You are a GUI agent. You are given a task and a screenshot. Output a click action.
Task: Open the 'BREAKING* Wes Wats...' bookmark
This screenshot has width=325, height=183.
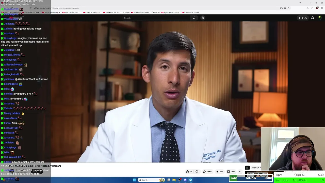[112, 12]
